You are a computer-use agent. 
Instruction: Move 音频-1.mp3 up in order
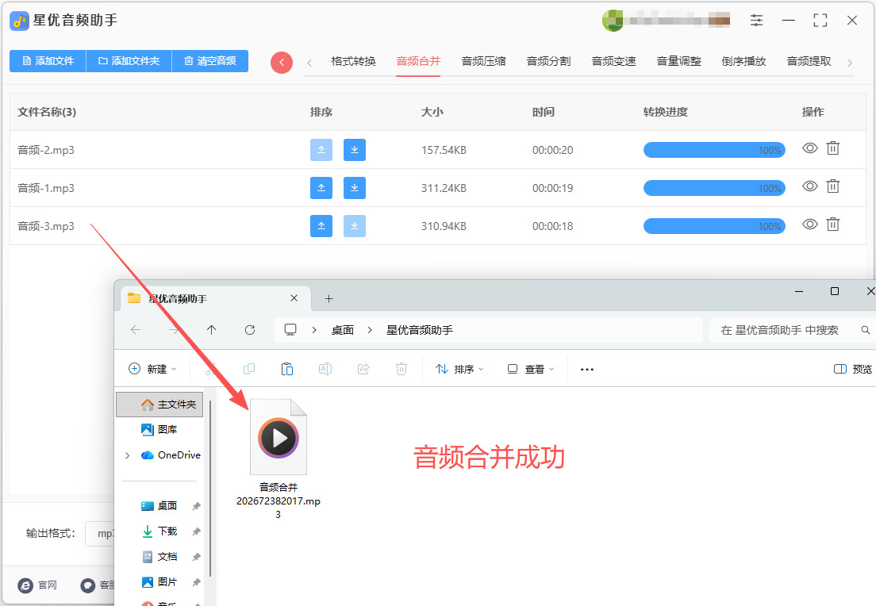pyautogui.click(x=321, y=188)
